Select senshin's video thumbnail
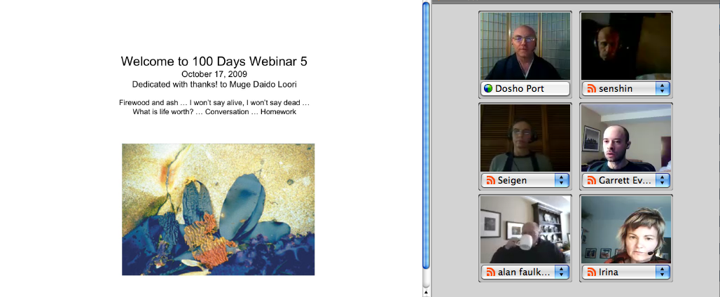This screenshot has height=297, width=720. (x=626, y=46)
